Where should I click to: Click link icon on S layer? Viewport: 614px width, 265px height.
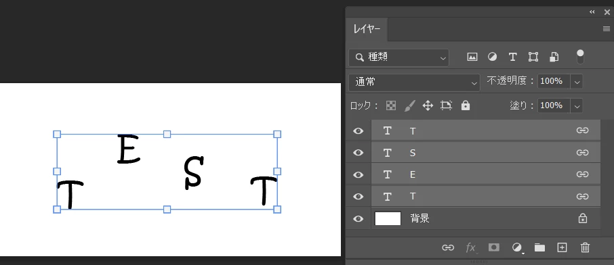(x=582, y=152)
